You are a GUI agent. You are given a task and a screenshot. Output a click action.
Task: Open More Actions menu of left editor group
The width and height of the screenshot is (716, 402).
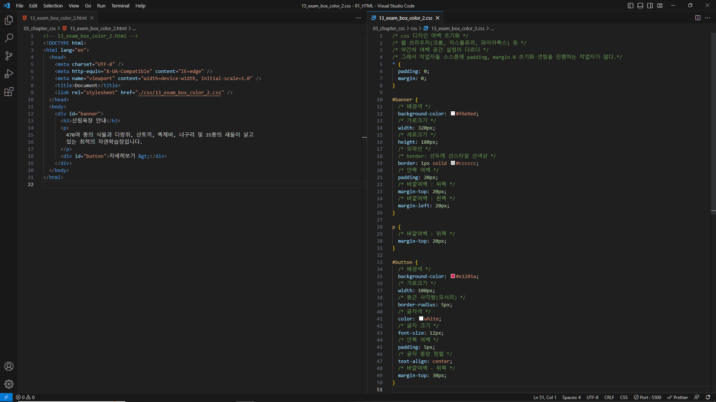pyautogui.click(x=358, y=18)
